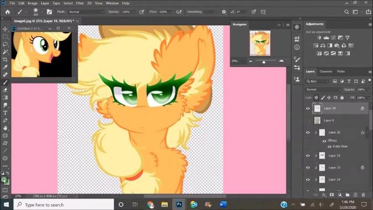The width and height of the screenshot is (373, 210).
Task: Click the symmetry butterfly icon
Action: point(263,12)
